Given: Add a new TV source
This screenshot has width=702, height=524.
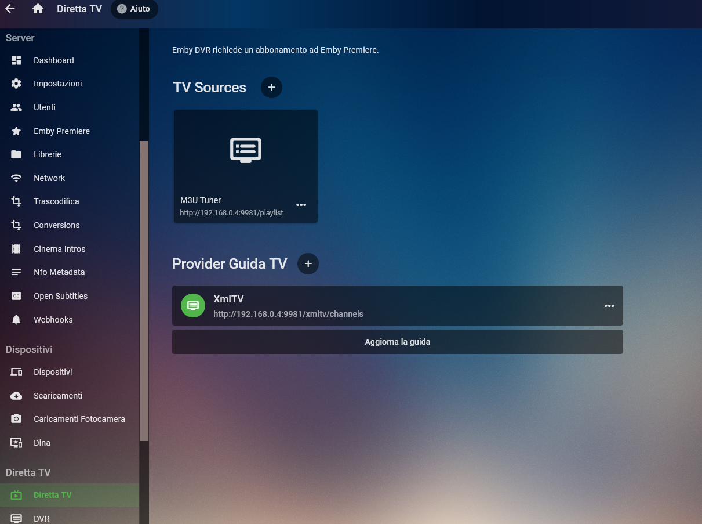Looking at the screenshot, I should 271,87.
